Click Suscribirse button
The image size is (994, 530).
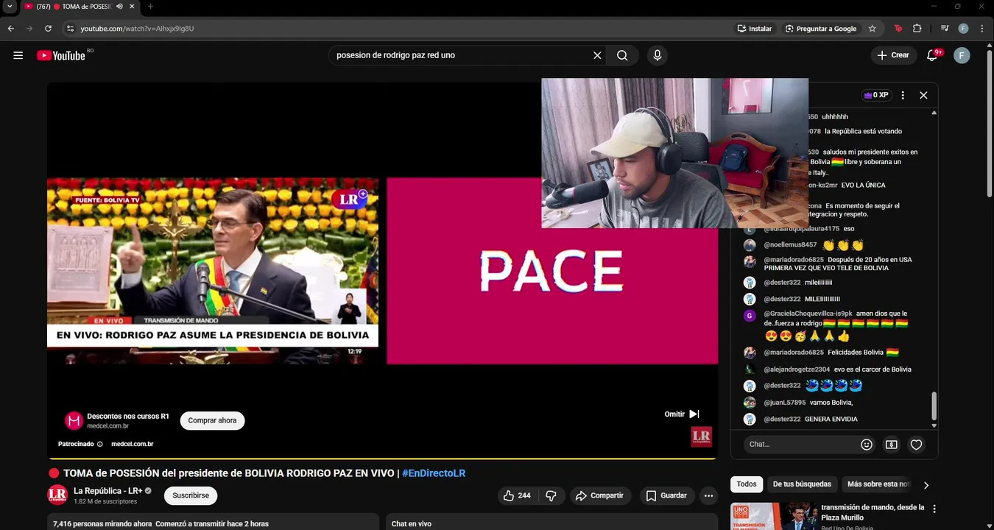[x=191, y=495]
